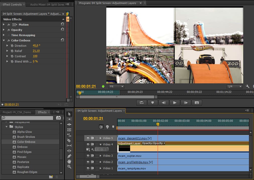Open playback resolution 1/4 dropdown
This screenshot has height=180, width=254.
click(x=234, y=86)
